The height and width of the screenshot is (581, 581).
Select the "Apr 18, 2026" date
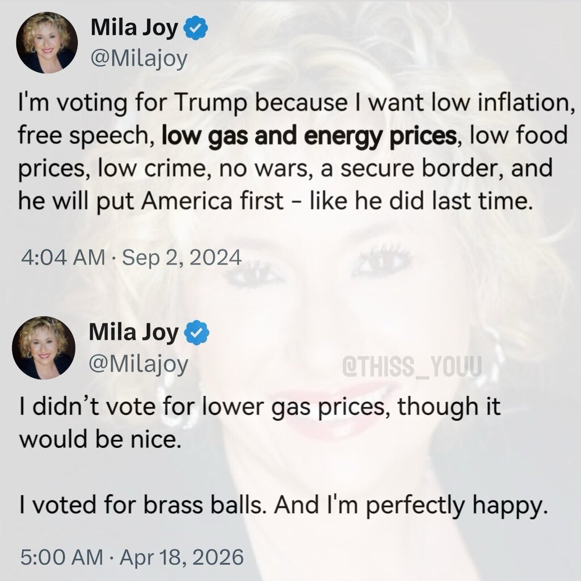tap(183, 557)
